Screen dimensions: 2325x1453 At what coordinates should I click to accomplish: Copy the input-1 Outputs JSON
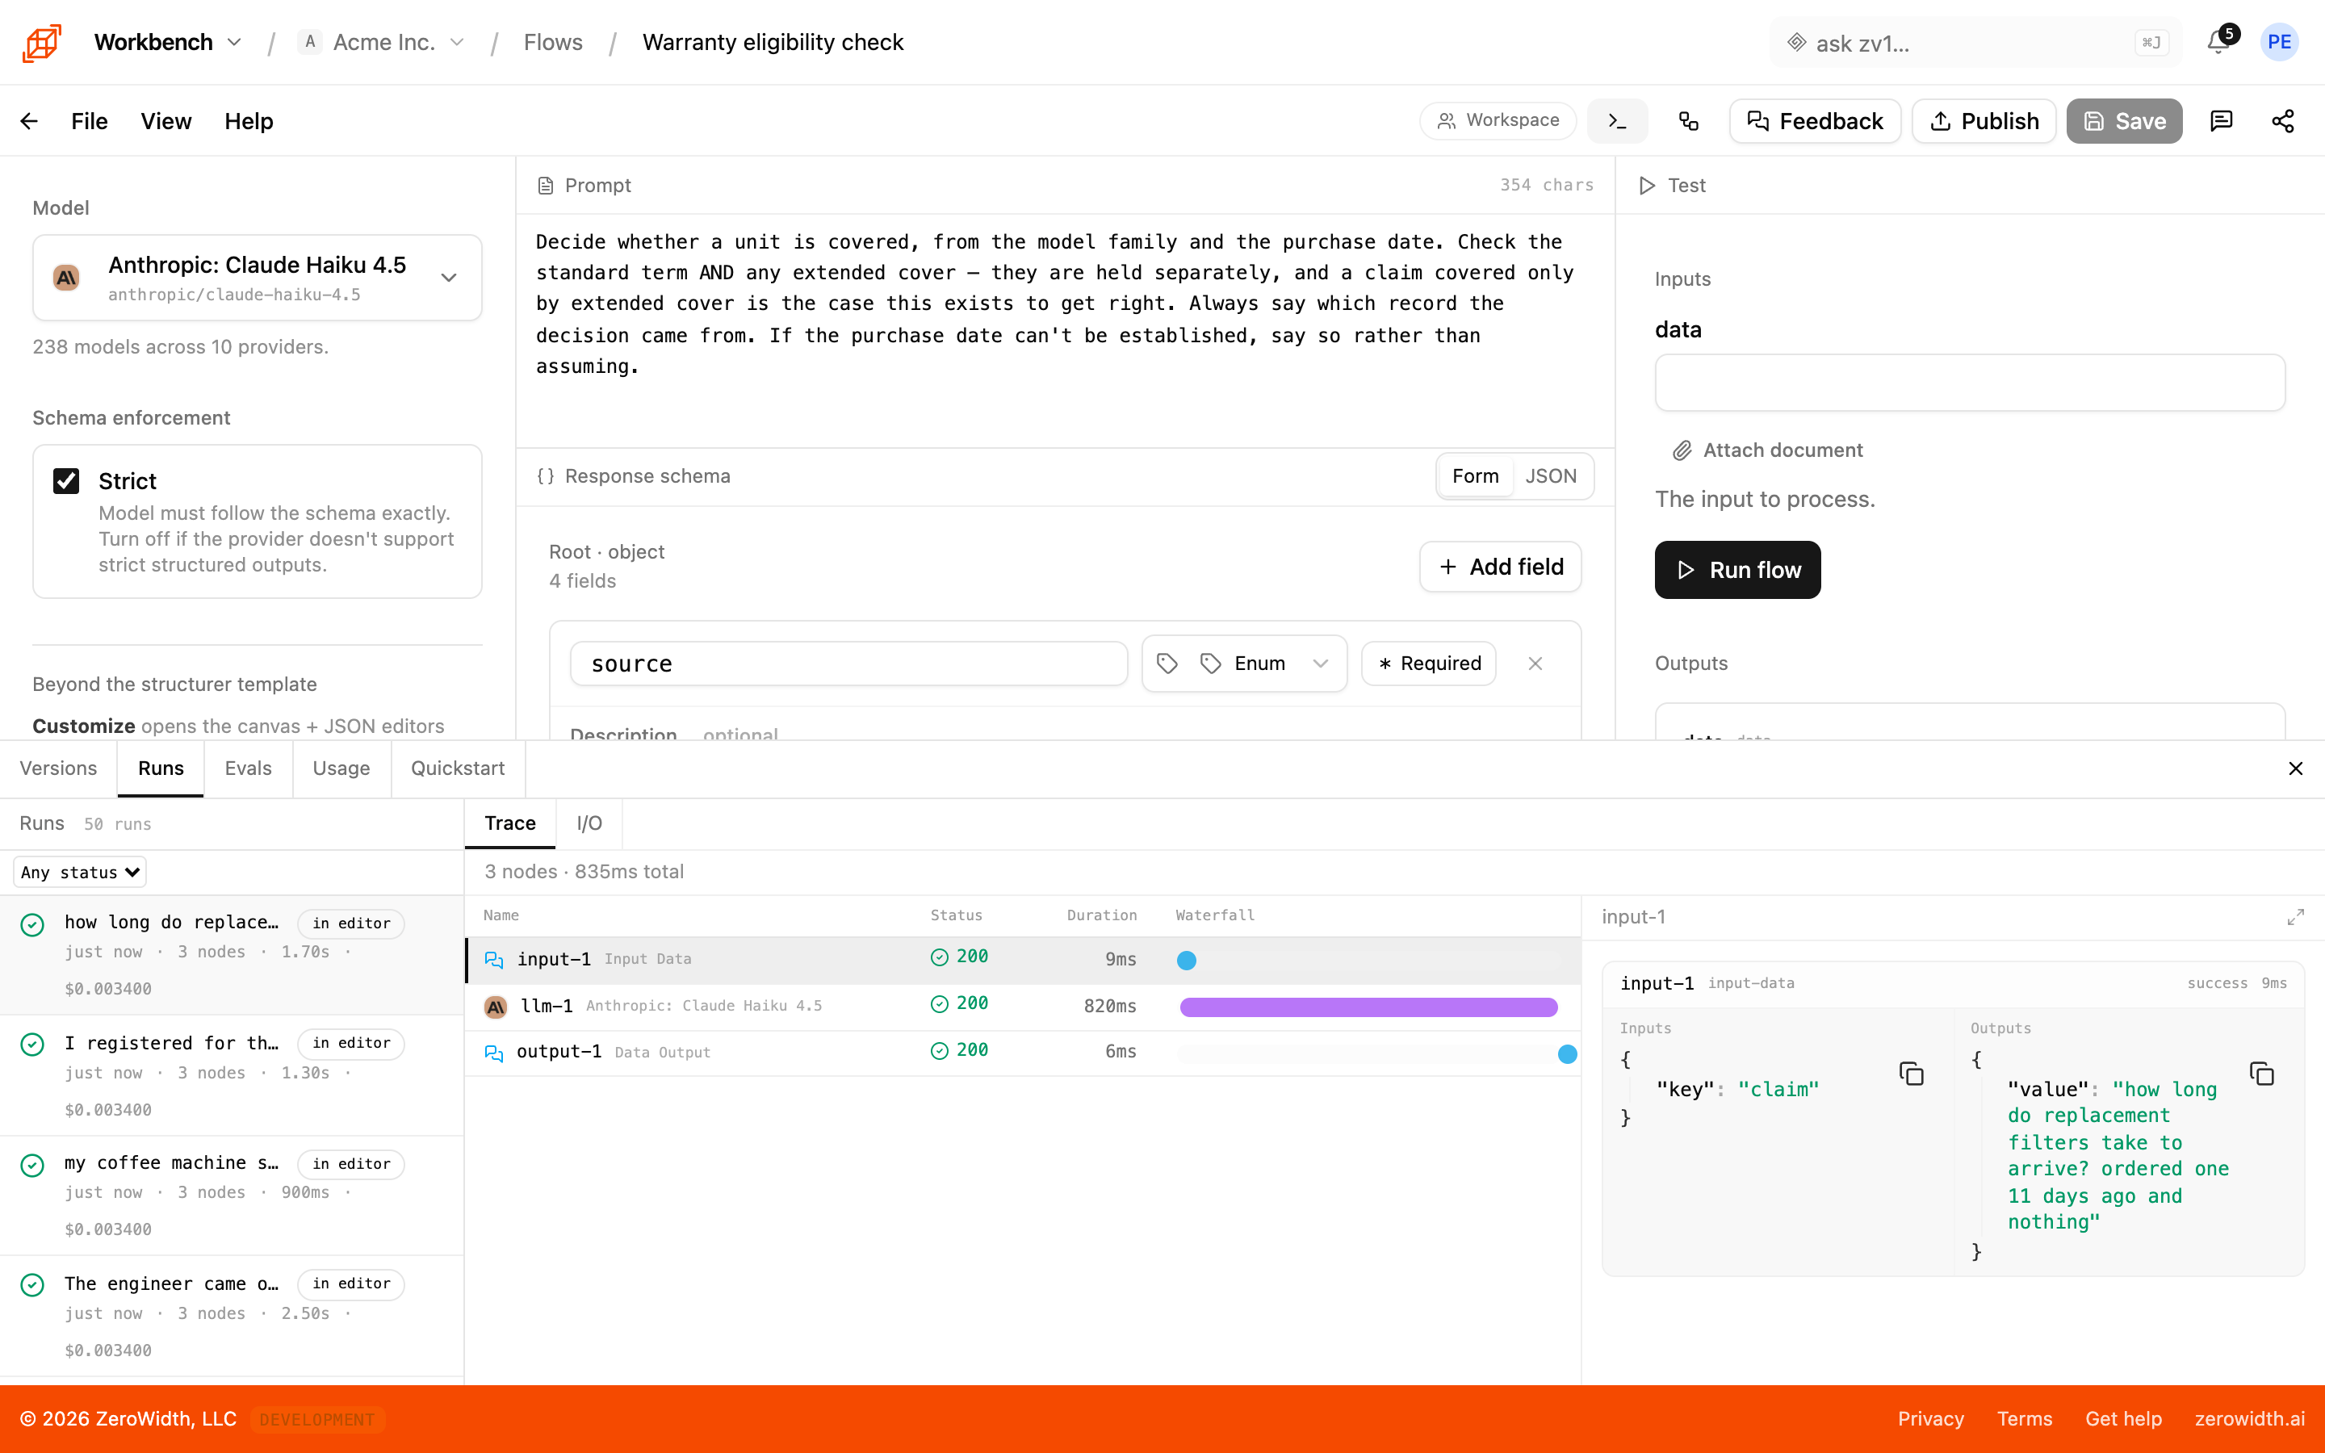pyautogui.click(x=2263, y=1074)
